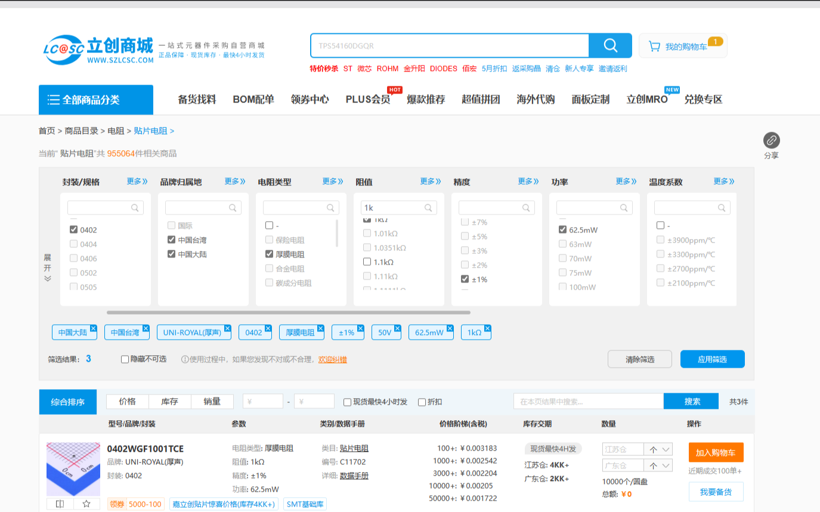Expand 更多 for the 阻值 filter
820x512 pixels.
coord(431,182)
